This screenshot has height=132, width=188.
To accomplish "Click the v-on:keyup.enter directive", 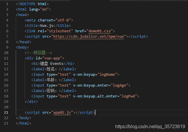I will pyautogui.click(x=91, y=85).
